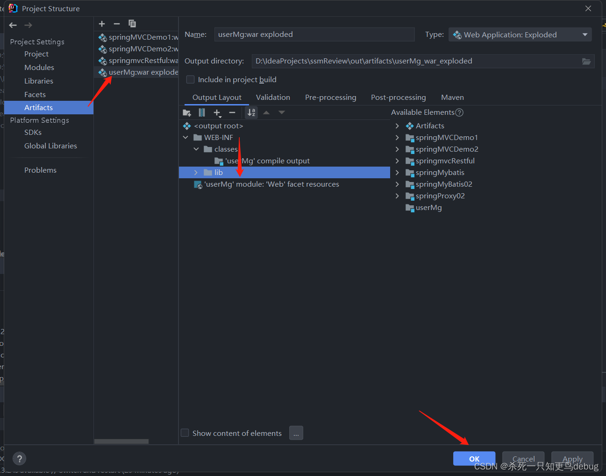Click the back navigation arrow
Image resolution: width=606 pixels, height=476 pixels.
13,25
